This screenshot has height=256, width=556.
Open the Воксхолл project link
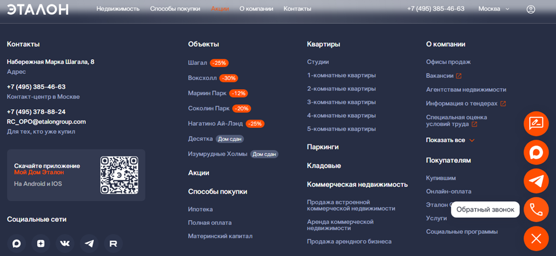(x=202, y=78)
